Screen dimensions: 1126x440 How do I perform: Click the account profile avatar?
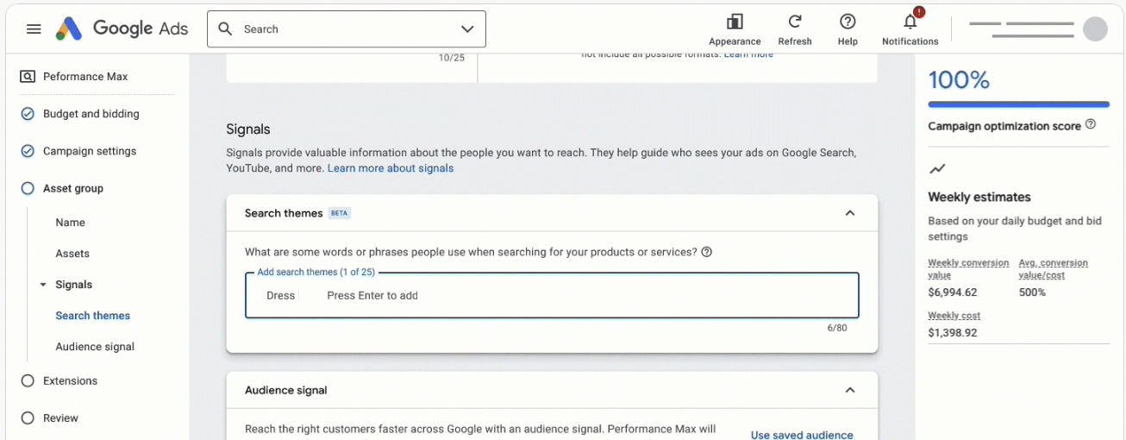tap(1095, 28)
